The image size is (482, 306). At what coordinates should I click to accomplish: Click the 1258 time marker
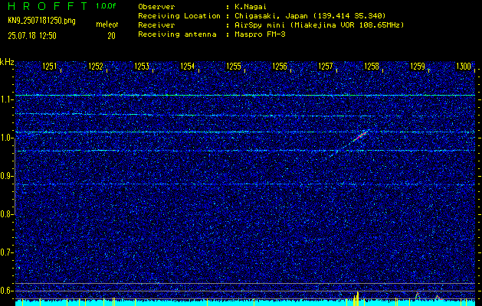[x=372, y=67]
